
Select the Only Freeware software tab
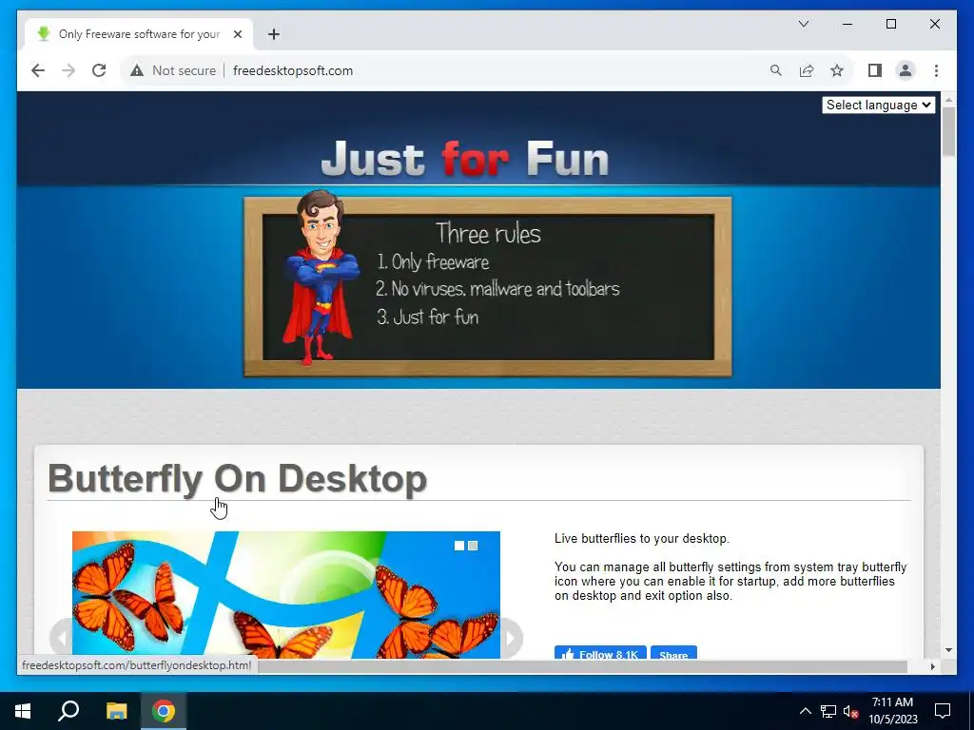(139, 34)
